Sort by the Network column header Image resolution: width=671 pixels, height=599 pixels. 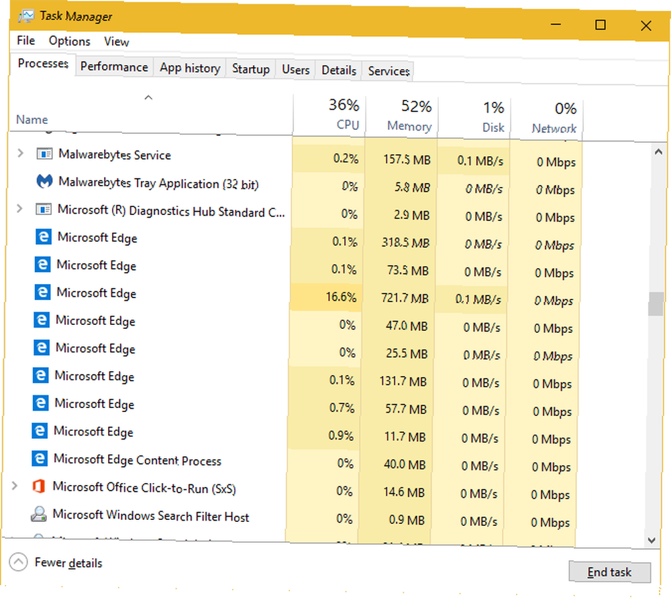tap(546, 119)
